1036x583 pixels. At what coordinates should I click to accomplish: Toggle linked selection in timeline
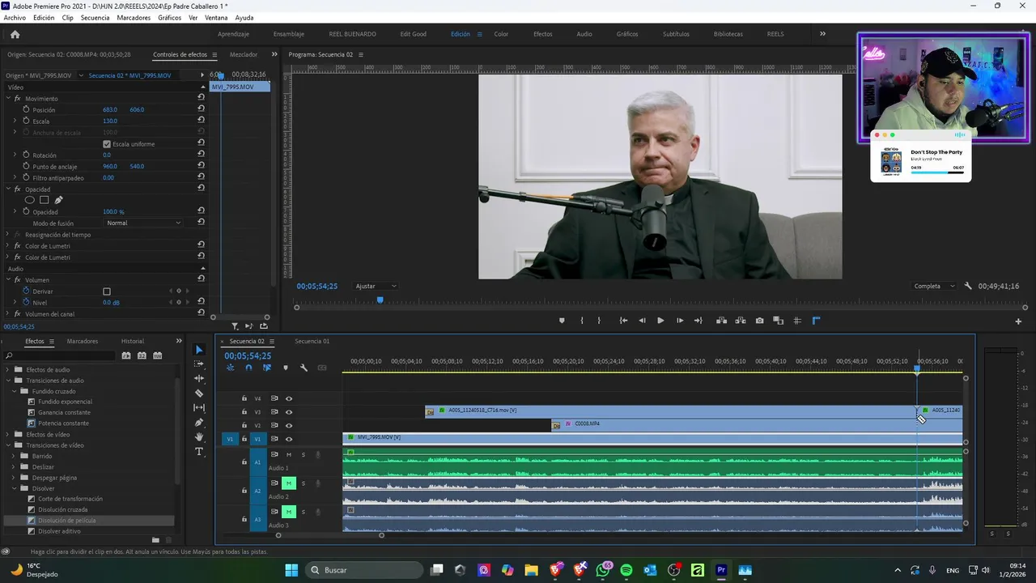(266, 368)
